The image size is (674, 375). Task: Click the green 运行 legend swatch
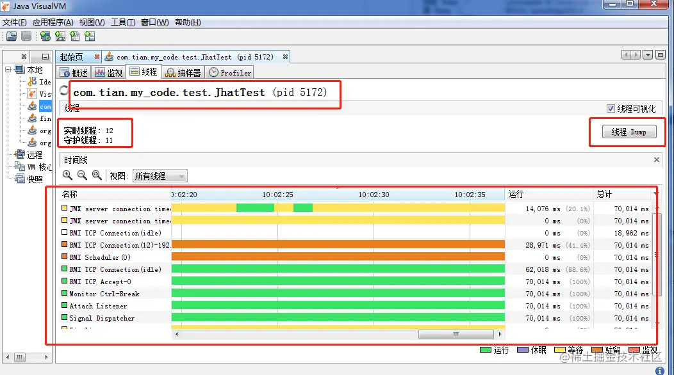485,350
